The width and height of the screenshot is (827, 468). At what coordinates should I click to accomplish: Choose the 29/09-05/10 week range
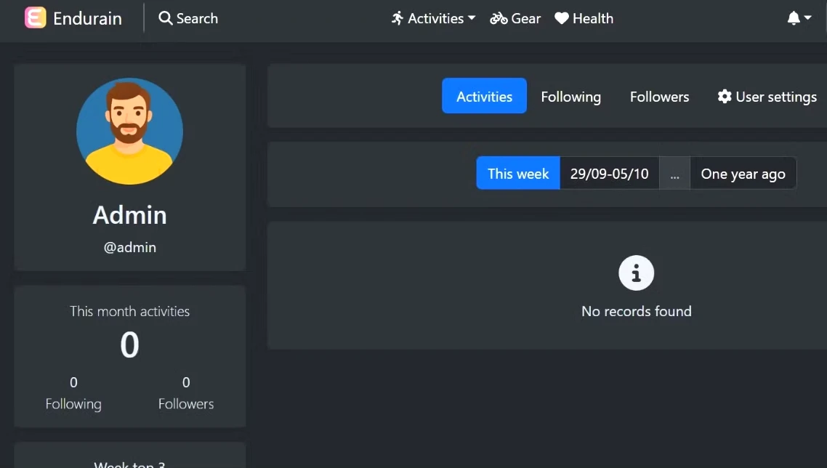tap(609, 174)
